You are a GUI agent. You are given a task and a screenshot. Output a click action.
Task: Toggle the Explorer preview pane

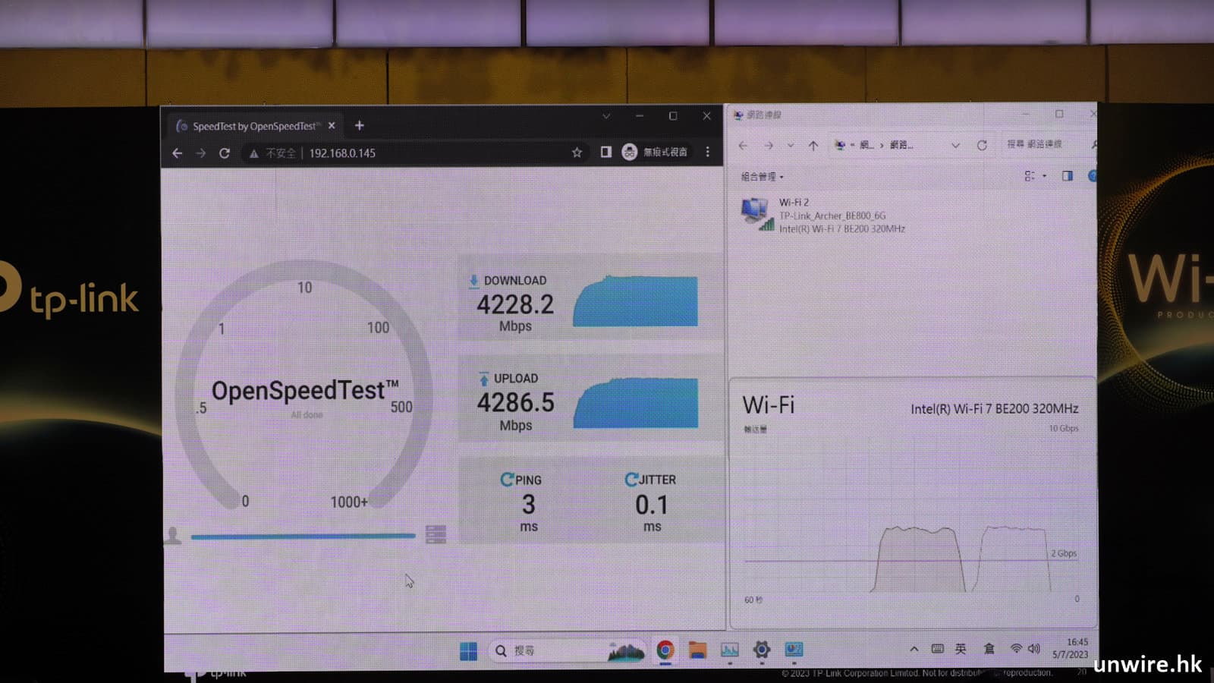pos(1068,176)
